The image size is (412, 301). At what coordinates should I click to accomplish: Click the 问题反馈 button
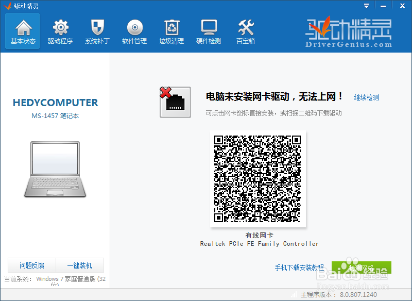(32, 265)
